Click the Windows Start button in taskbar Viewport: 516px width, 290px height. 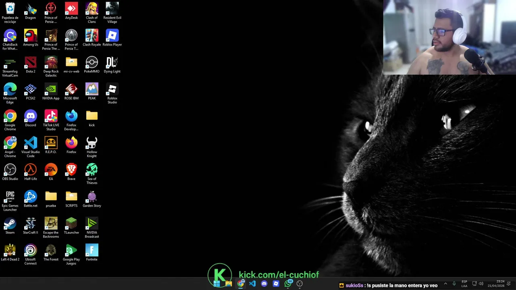pyautogui.click(x=217, y=284)
